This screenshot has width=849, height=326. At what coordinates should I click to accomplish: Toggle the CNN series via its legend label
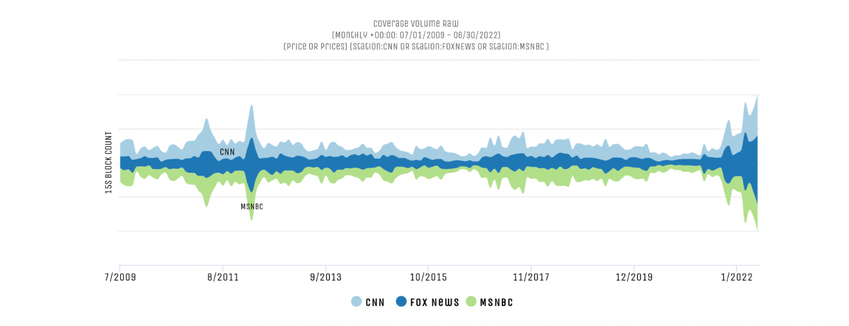(375, 302)
